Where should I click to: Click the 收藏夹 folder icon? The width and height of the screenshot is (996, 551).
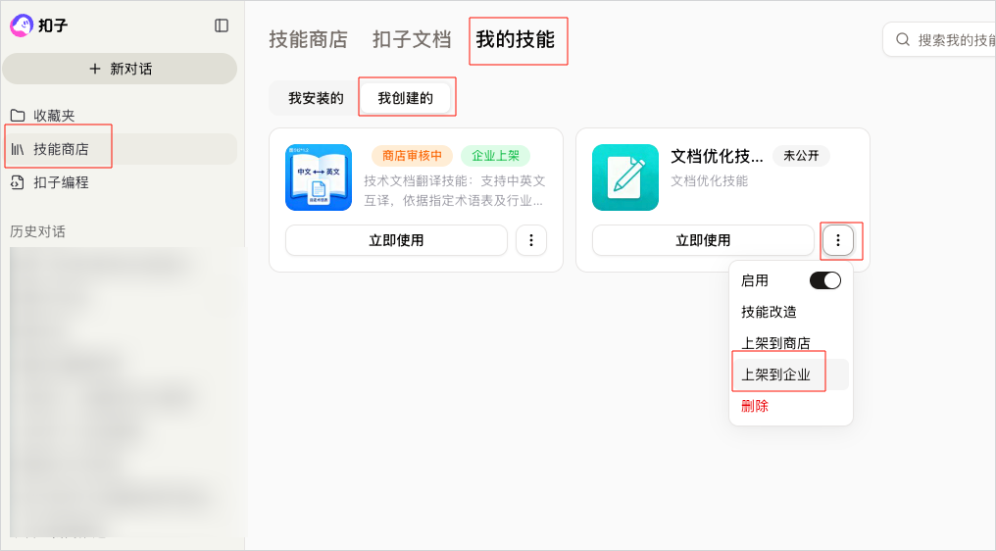click(x=18, y=116)
